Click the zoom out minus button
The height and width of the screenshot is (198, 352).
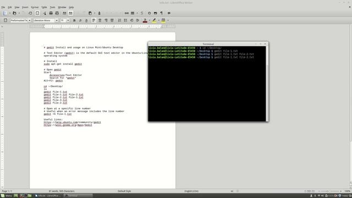click(319, 191)
